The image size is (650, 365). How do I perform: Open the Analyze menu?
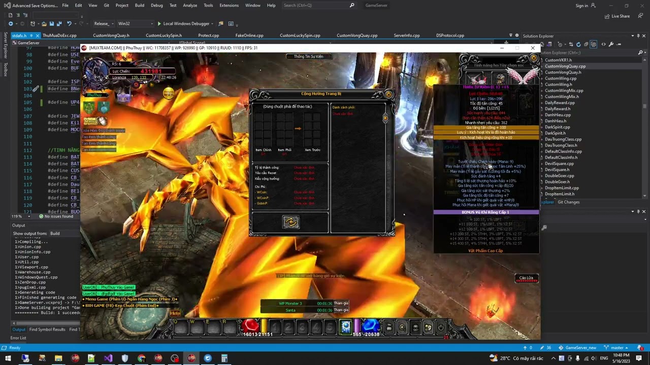190,5
